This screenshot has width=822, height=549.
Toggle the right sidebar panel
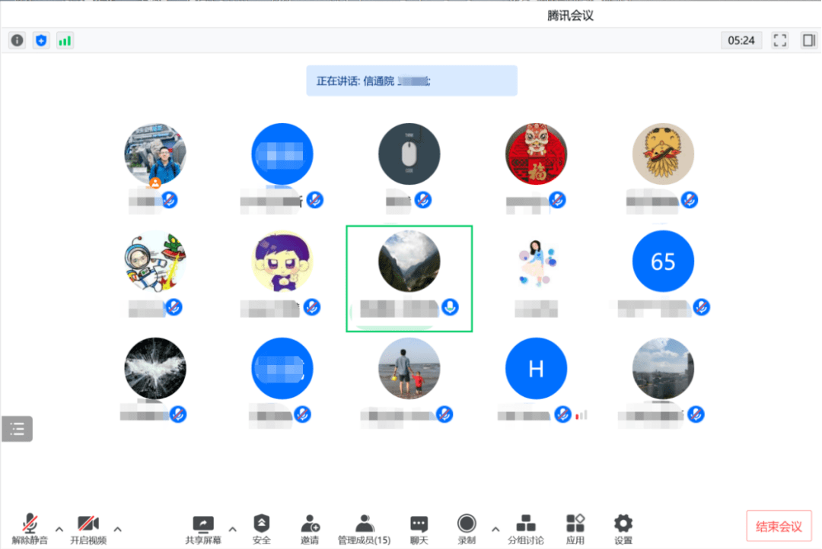(x=808, y=40)
